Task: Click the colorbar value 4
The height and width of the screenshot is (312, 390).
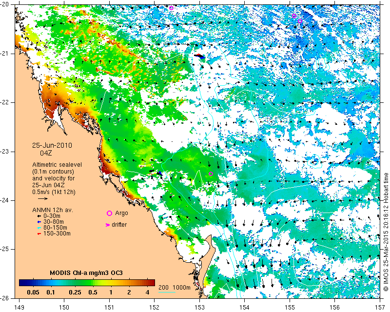Action: (x=147, y=292)
